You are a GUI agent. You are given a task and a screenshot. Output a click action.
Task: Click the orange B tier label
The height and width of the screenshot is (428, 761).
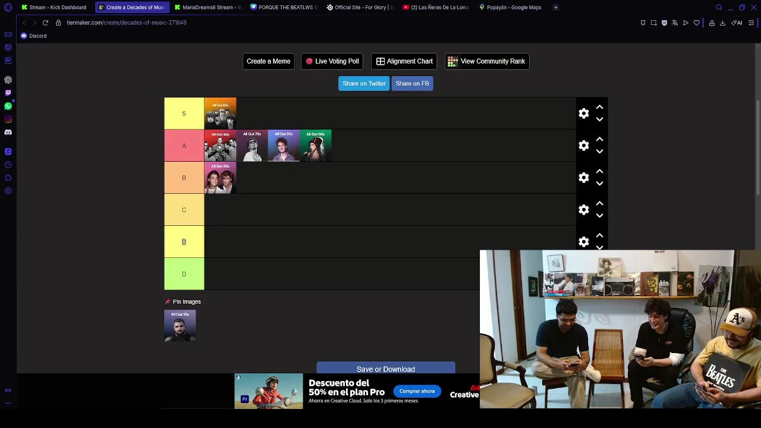point(184,178)
